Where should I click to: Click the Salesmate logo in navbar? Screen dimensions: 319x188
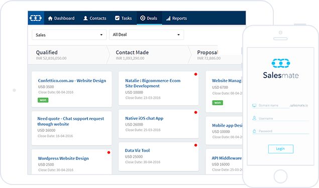[x=36, y=18]
